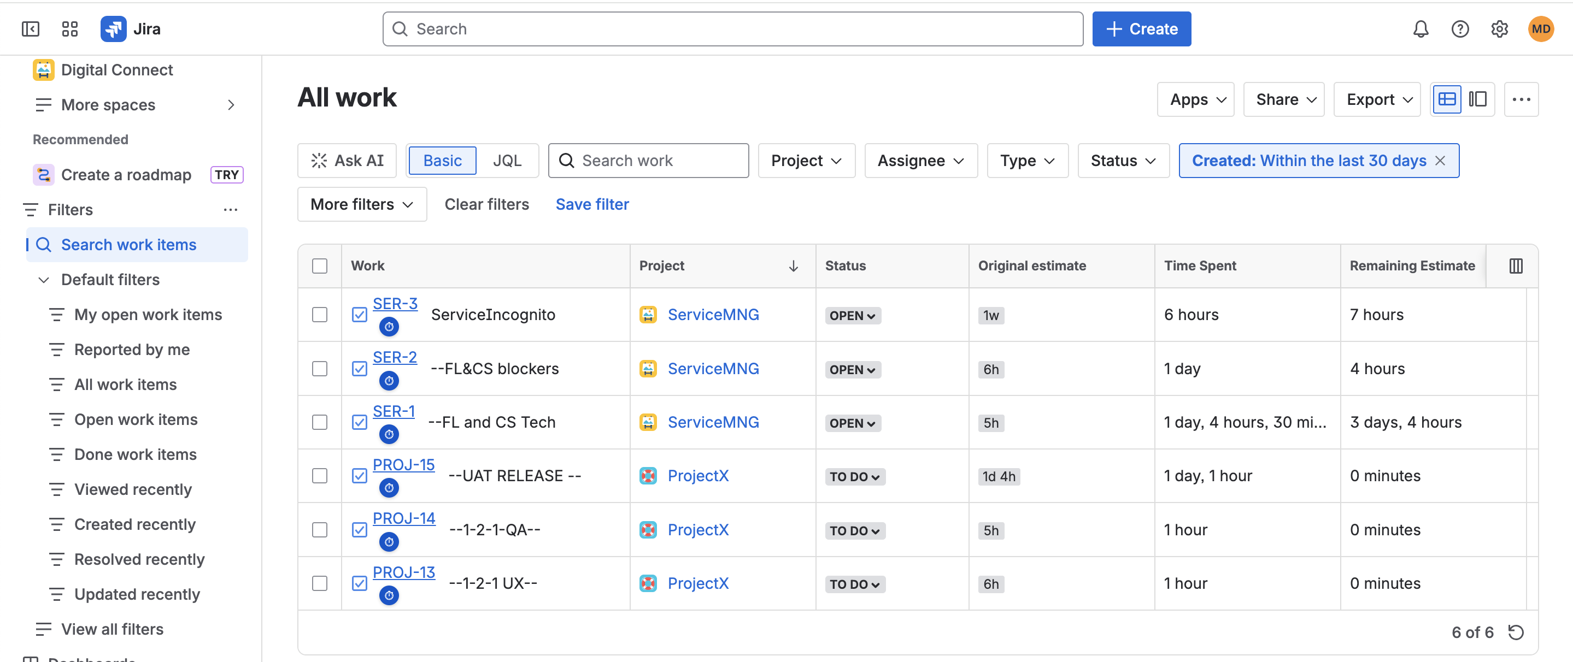This screenshot has height=662, width=1573.
Task: Switch to detail split view icon
Action: pos(1477,99)
